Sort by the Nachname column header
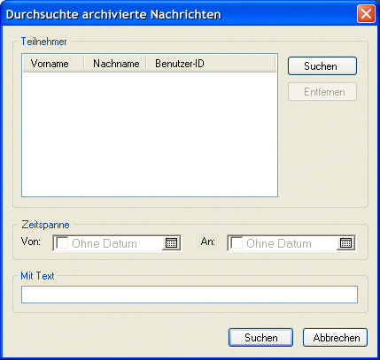This screenshot has height=360, width=380. point(115,64)
